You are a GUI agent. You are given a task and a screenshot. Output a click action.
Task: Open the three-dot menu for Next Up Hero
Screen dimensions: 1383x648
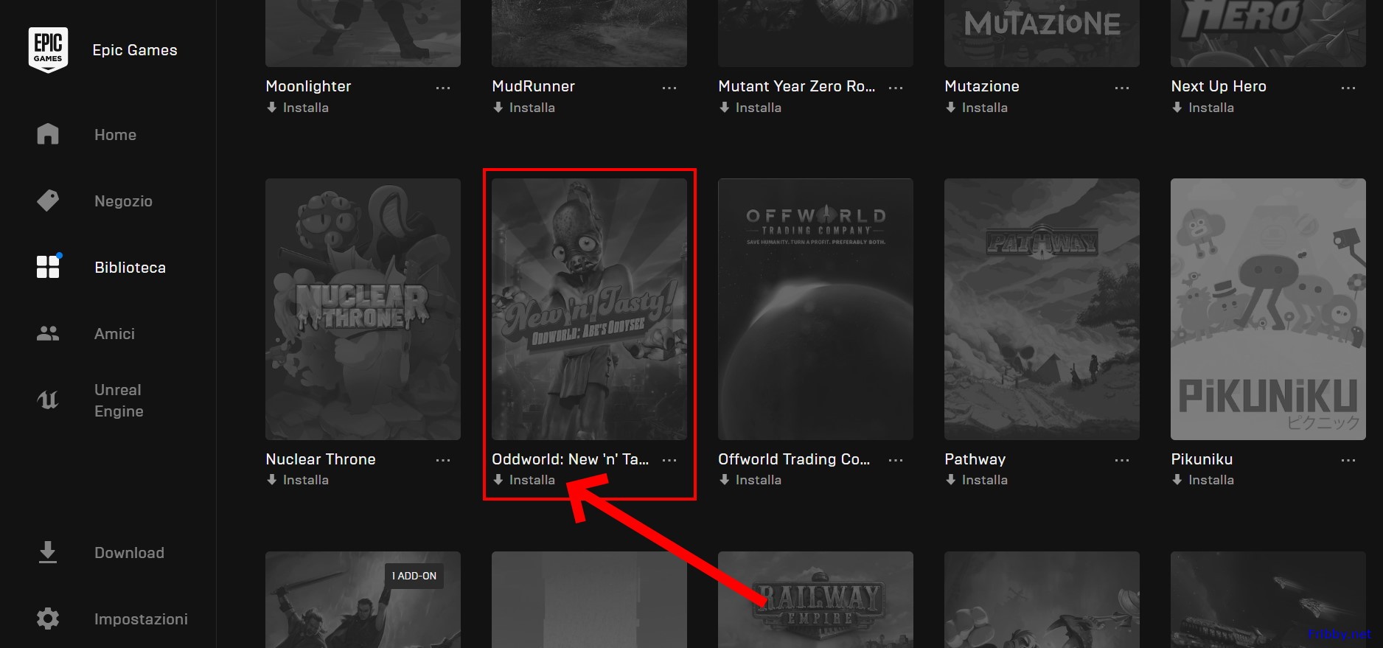coord(1348,88)
